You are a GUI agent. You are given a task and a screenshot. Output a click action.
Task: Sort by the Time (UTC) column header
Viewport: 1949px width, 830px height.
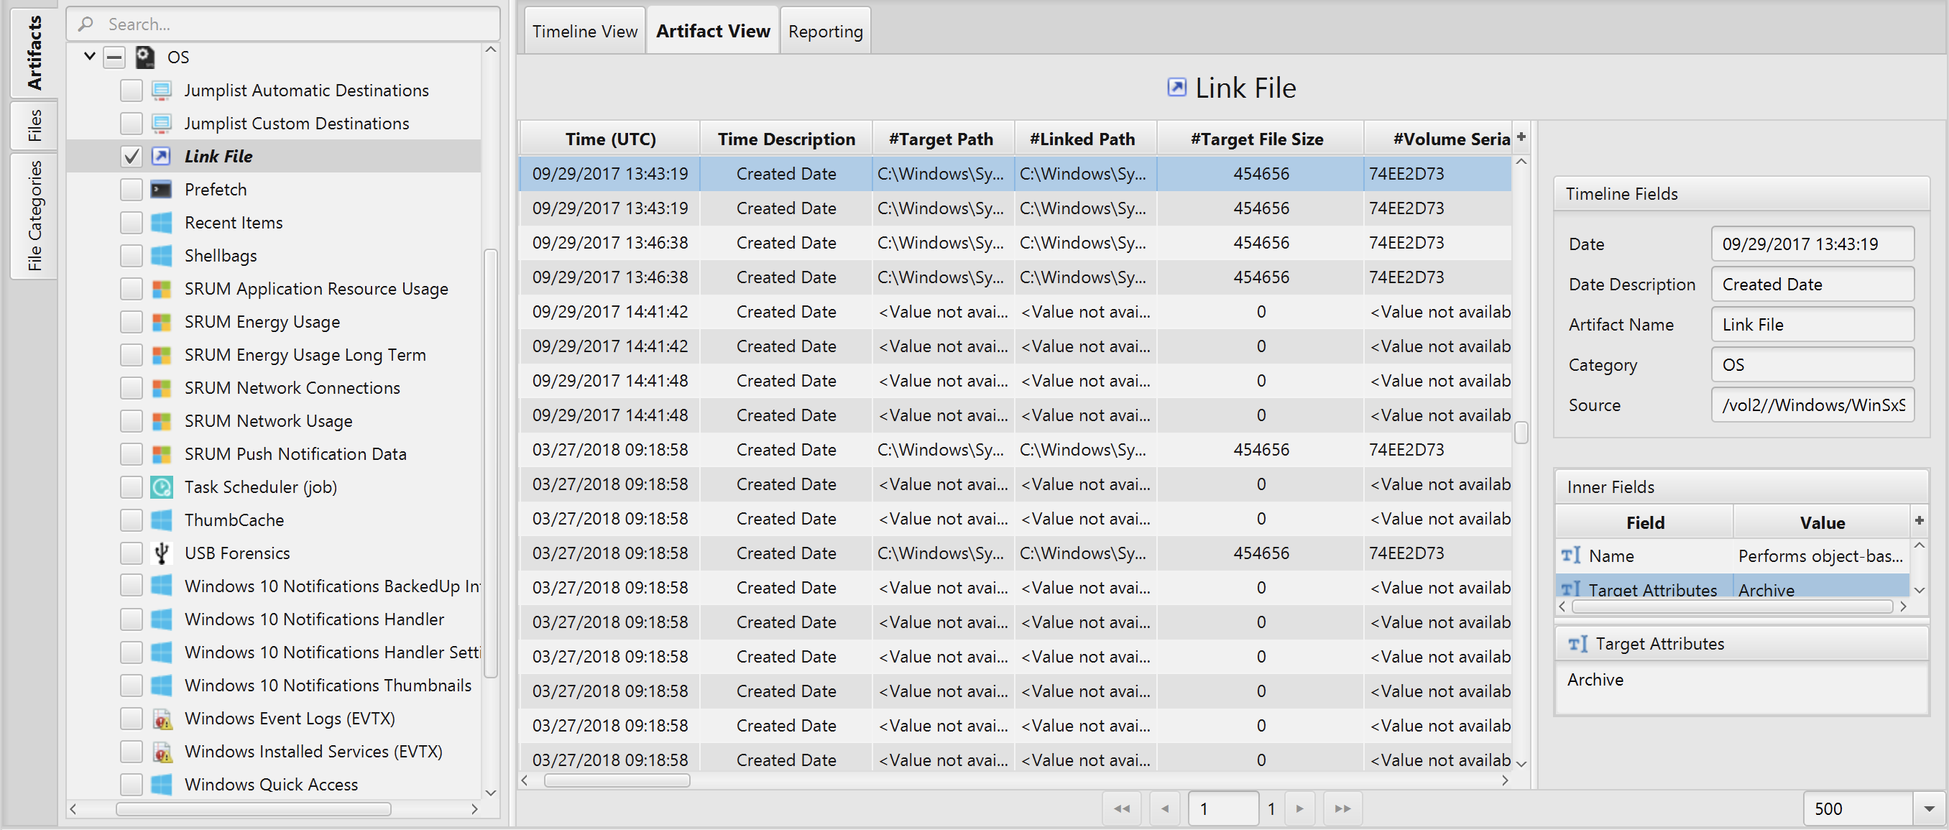pos(610,139)
